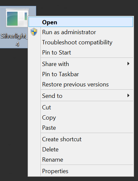Choose Open from the context menu
138x181 pixels.
pyautogui.click(x=81, y=22)
